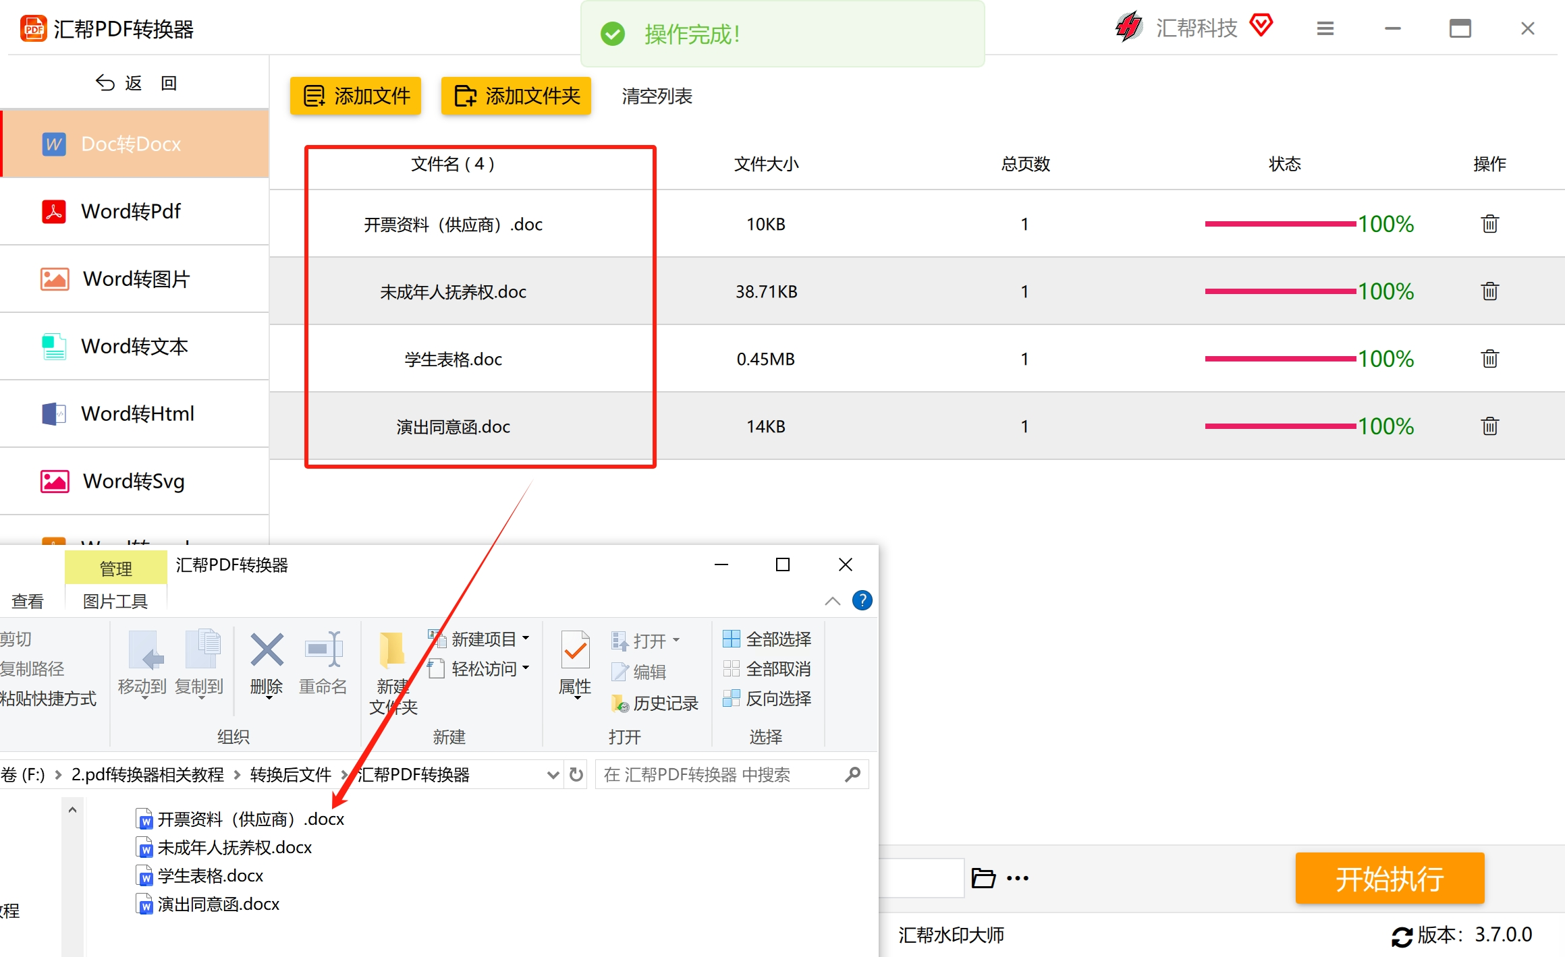Click 反向选择 invert selection

pyautogui.click(x=767, y=698)
